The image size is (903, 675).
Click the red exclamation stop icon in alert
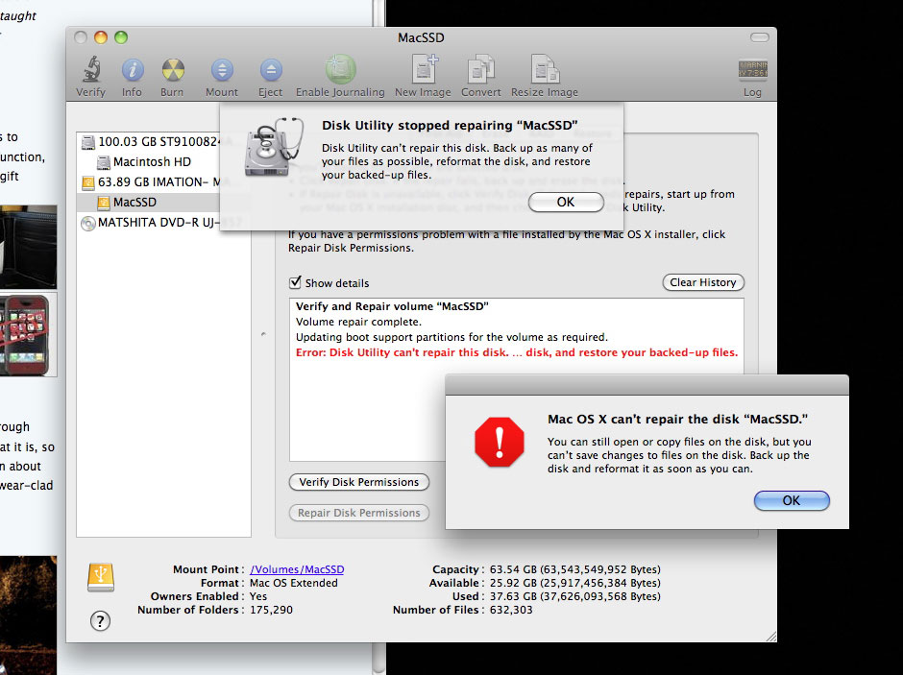[x=500, y=442]
